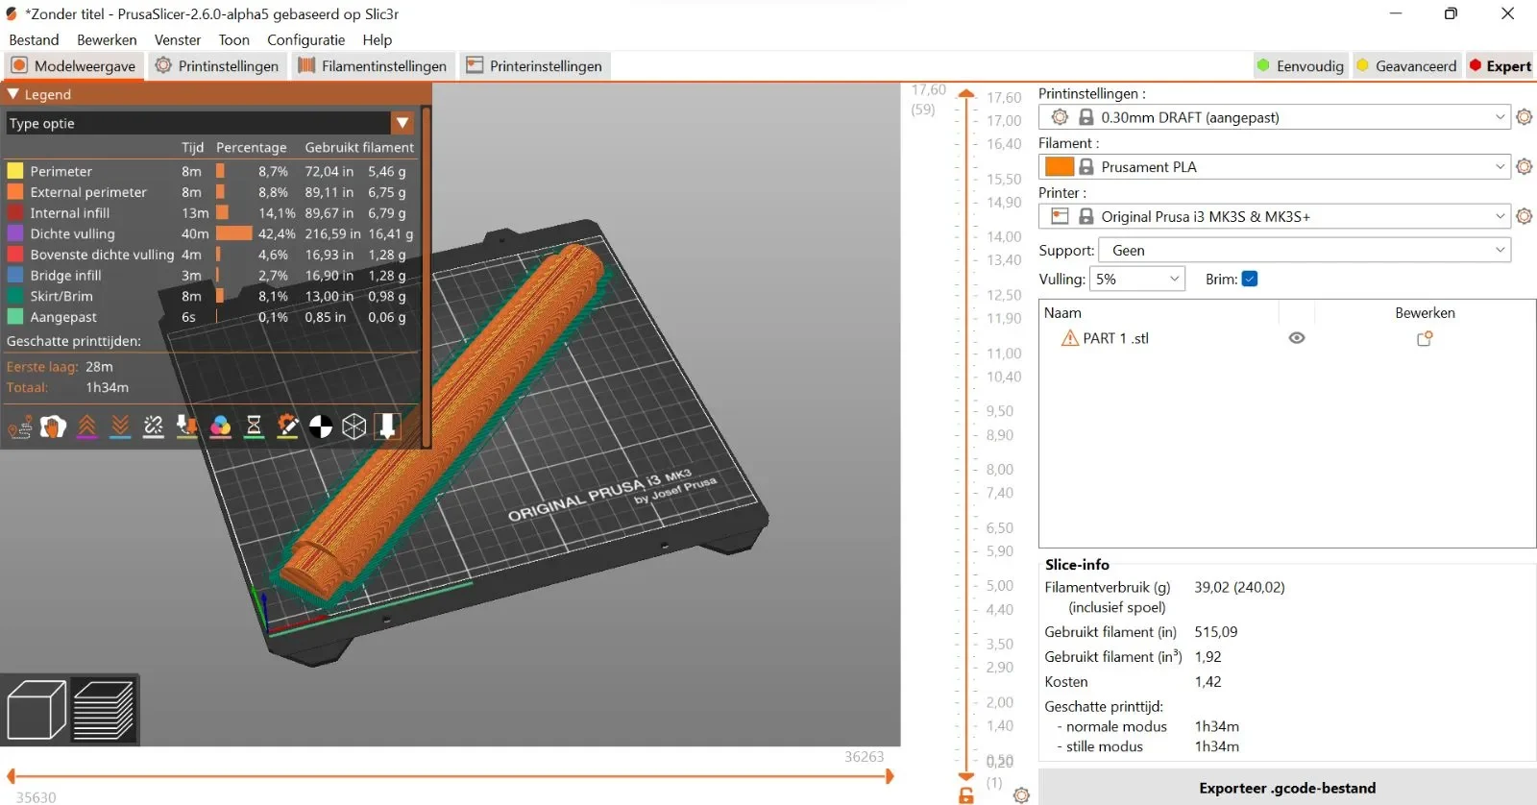Open the Help menu

click(x=377, y=39)
